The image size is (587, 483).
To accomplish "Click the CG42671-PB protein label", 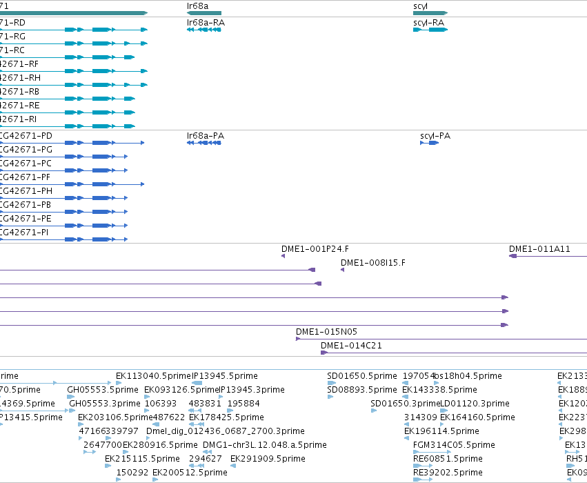I will [25, 205].
